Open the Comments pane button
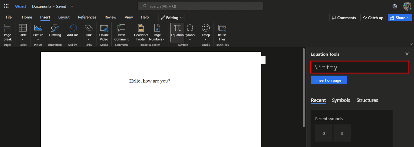This screenshot has height=147, width=414. [344, 18]
